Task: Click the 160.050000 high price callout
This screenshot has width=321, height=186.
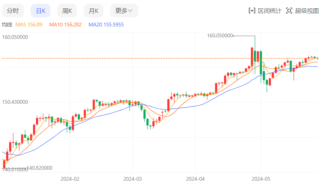Action: (220, 35)
